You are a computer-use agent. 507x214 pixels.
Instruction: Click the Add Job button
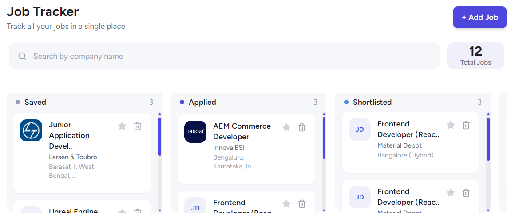480,17
